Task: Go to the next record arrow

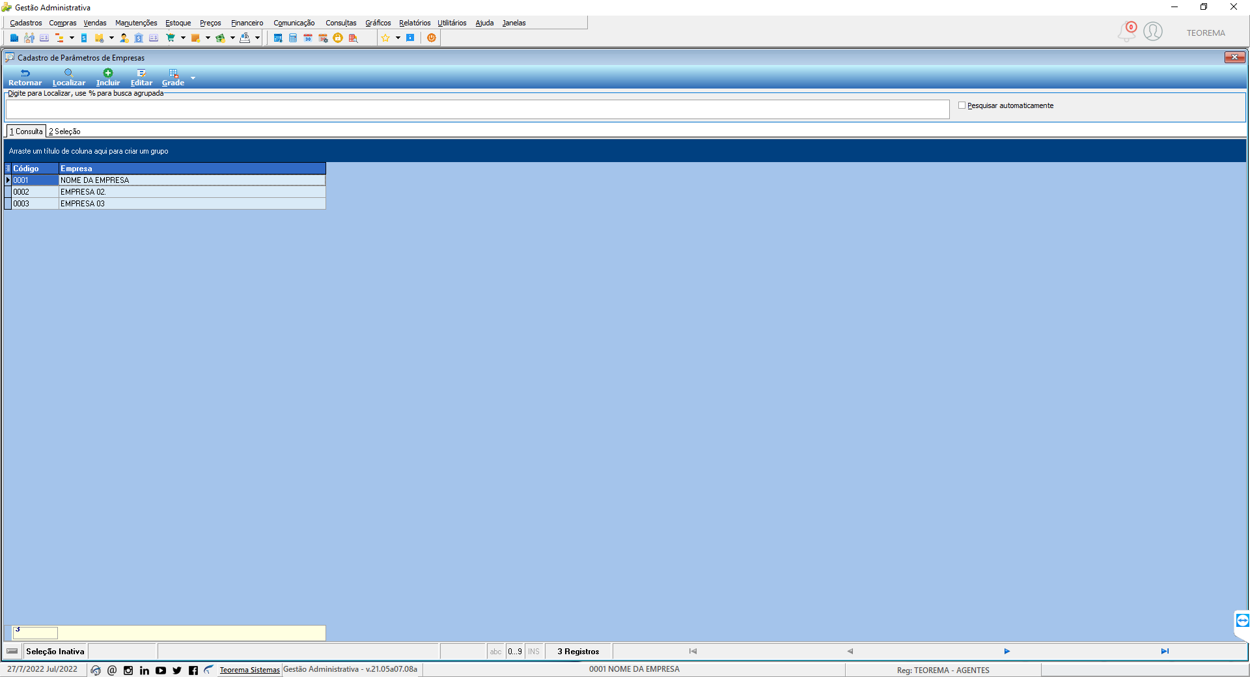Action: (x=1007, y=652)
